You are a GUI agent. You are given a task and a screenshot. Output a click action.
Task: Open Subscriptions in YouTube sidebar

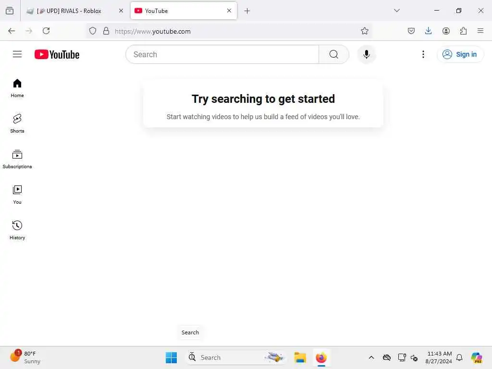[17, 159]
